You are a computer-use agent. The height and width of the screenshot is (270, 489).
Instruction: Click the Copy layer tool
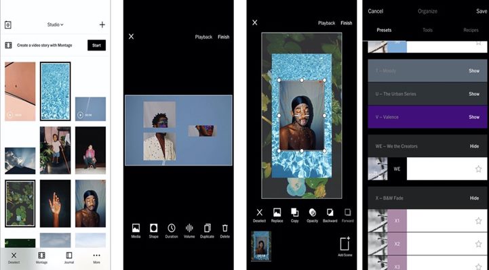[x=294, y=215]
